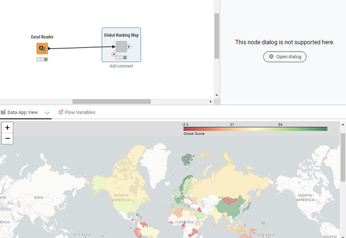
Task: Expand the Data App View chevron dropdown
Action: point(47,113)
